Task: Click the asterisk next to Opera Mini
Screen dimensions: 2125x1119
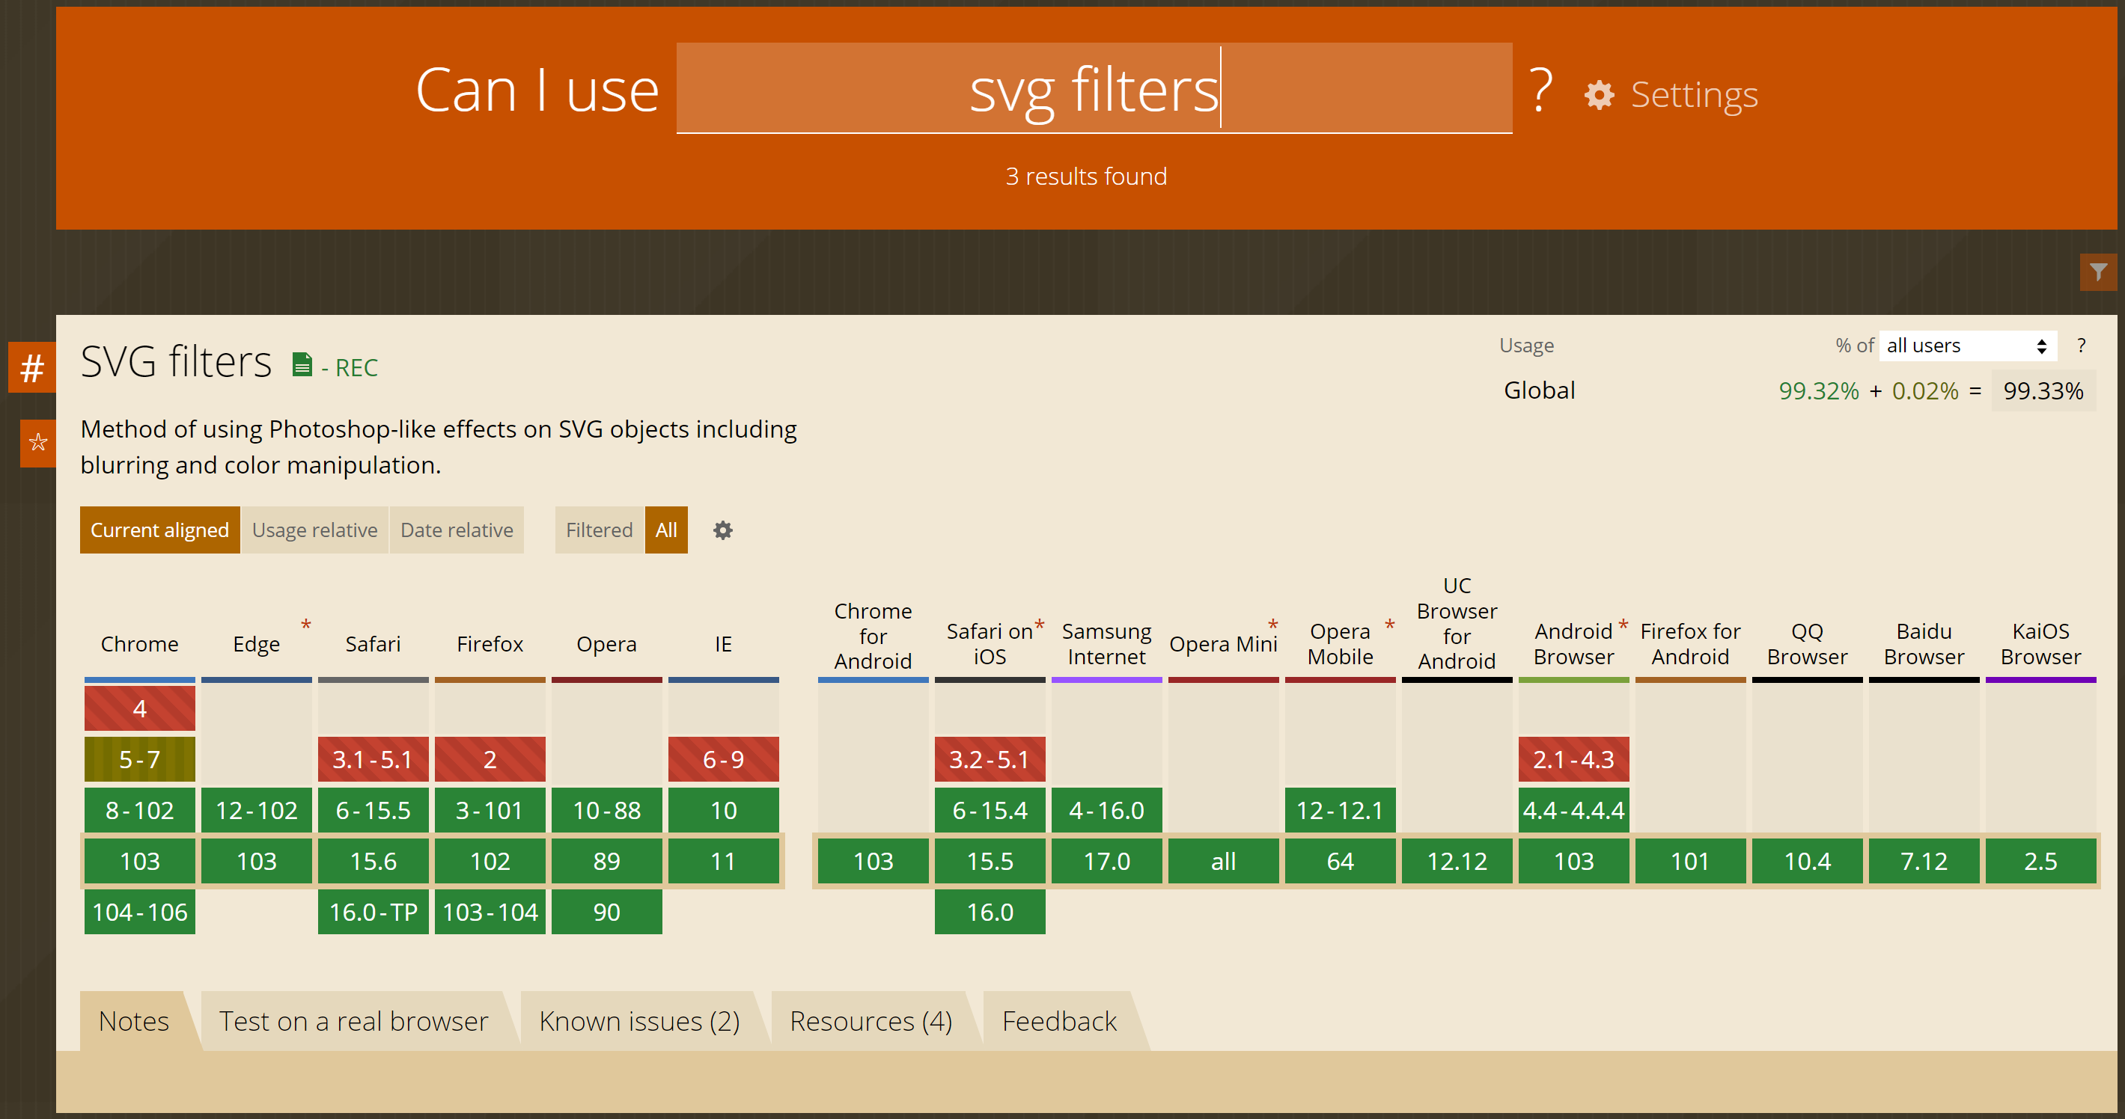Action: pyautogui.click(x=1273, y=626)
